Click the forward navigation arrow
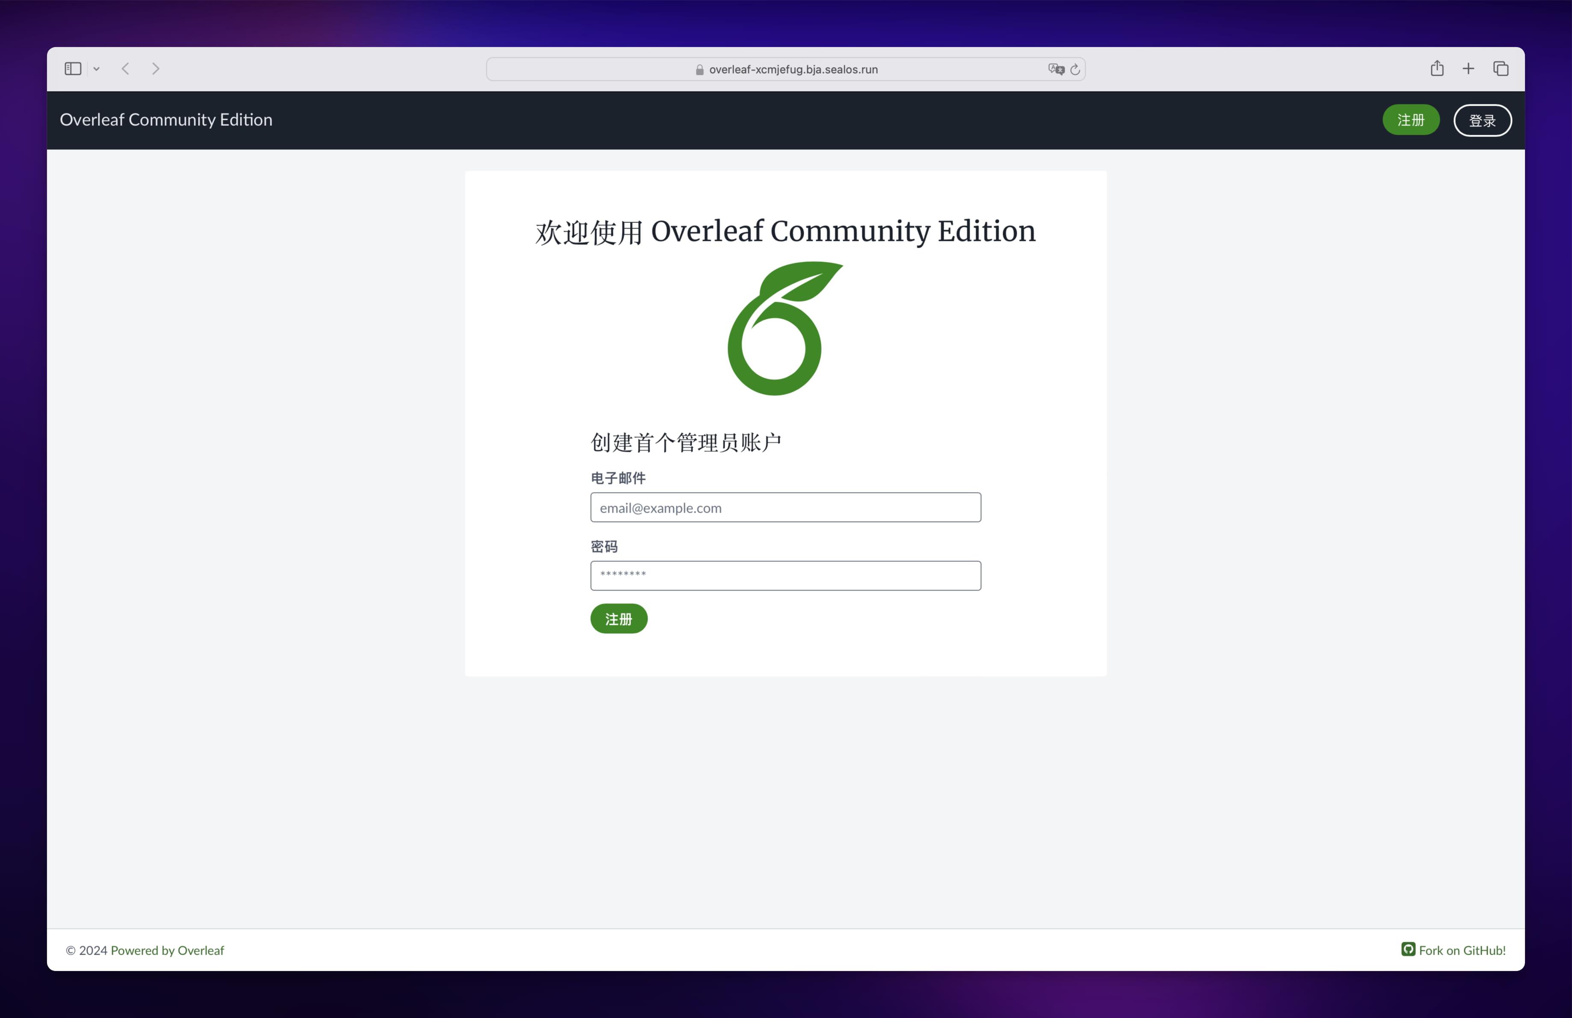 155,68
